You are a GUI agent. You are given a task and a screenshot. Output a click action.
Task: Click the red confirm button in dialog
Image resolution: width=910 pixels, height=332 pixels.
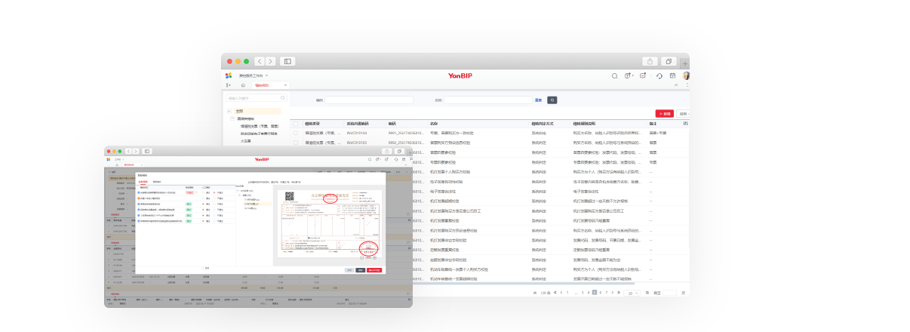pos(374,269)
